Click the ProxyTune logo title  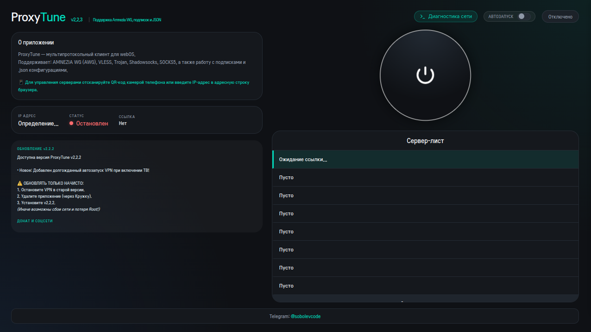pos(38,18)
